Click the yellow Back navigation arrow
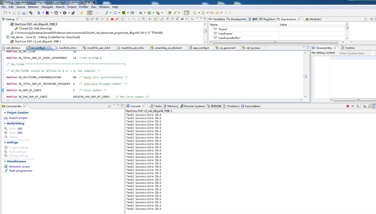The width and height of the screenshot is (376, 214). point(217,13)
